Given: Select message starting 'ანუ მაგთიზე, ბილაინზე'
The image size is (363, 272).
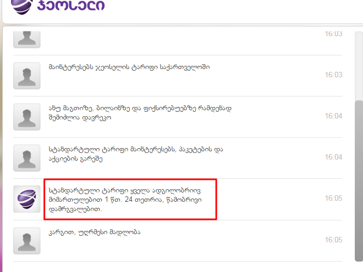Looking at the screenshot, I should pyautogui.click(x=140, y=113).
